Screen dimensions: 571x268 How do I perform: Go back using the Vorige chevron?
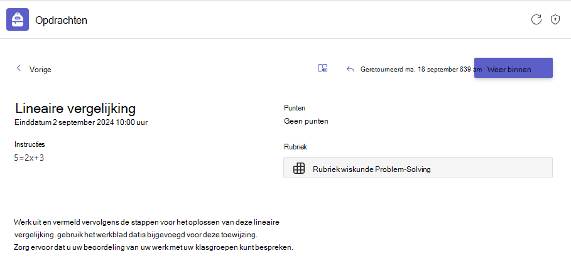coord(19,68)
